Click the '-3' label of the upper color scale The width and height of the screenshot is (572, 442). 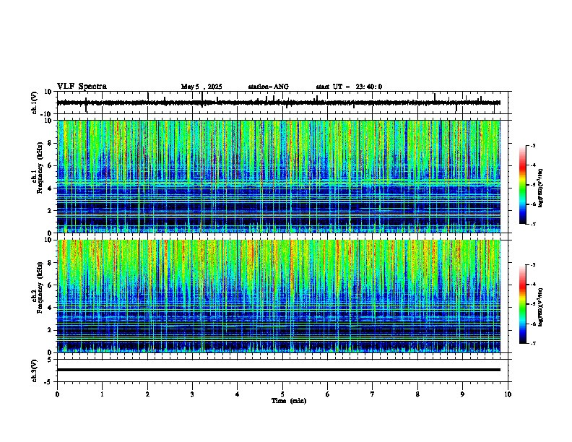532,146
